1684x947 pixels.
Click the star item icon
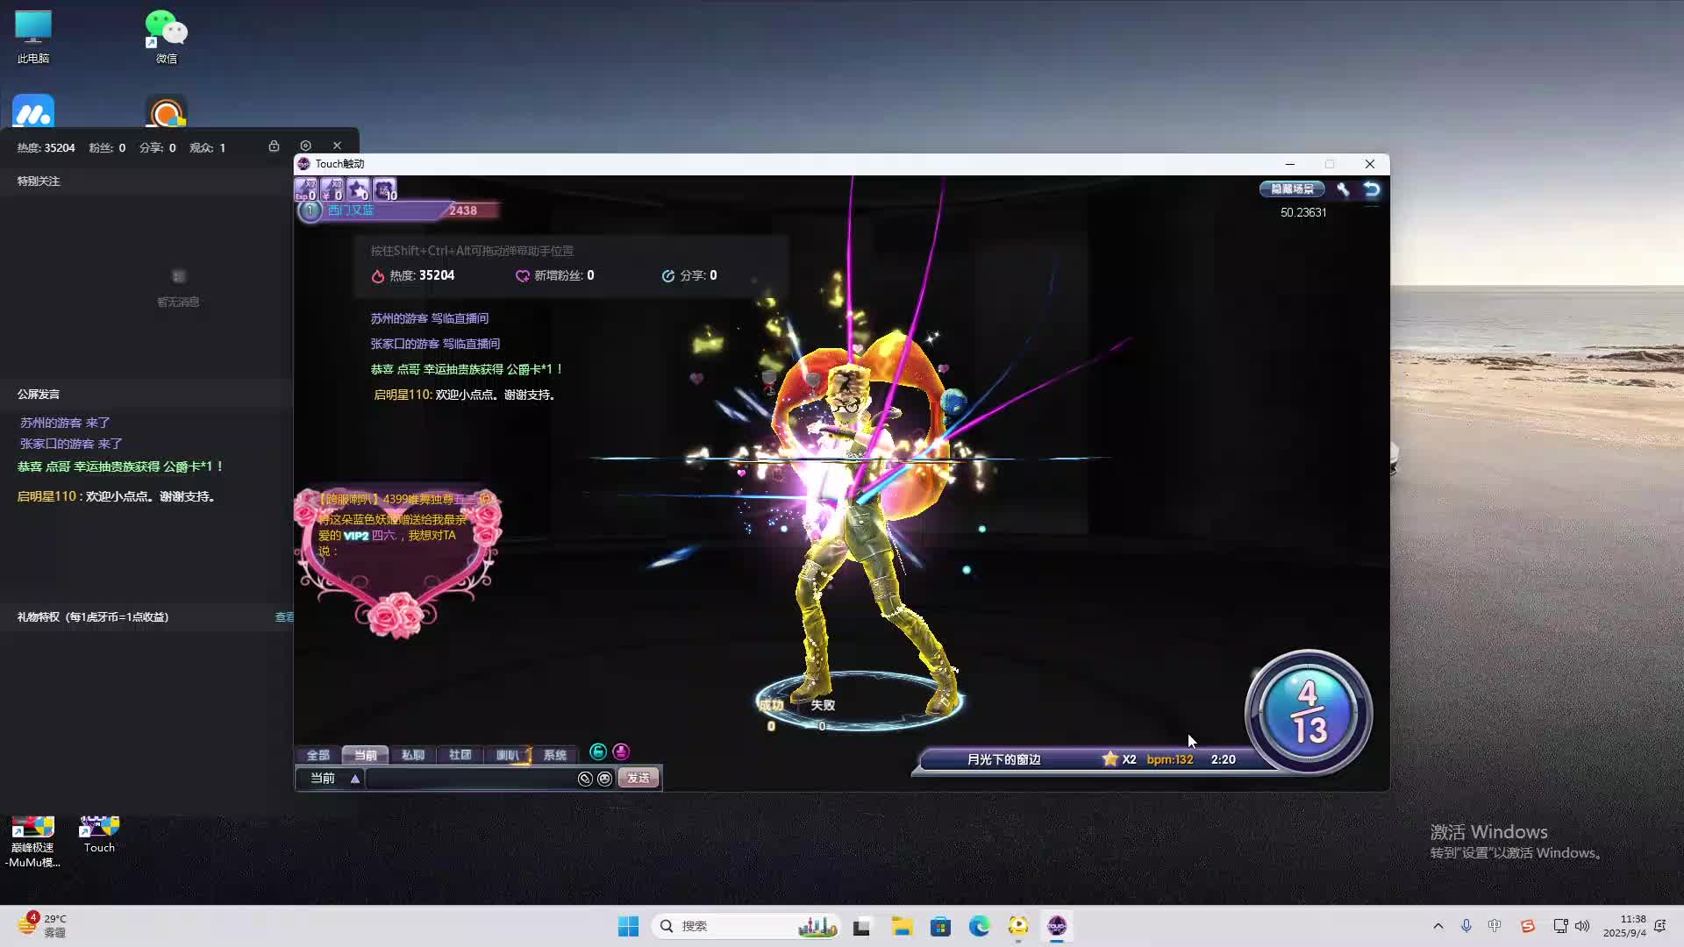click(x=358, y=189)
